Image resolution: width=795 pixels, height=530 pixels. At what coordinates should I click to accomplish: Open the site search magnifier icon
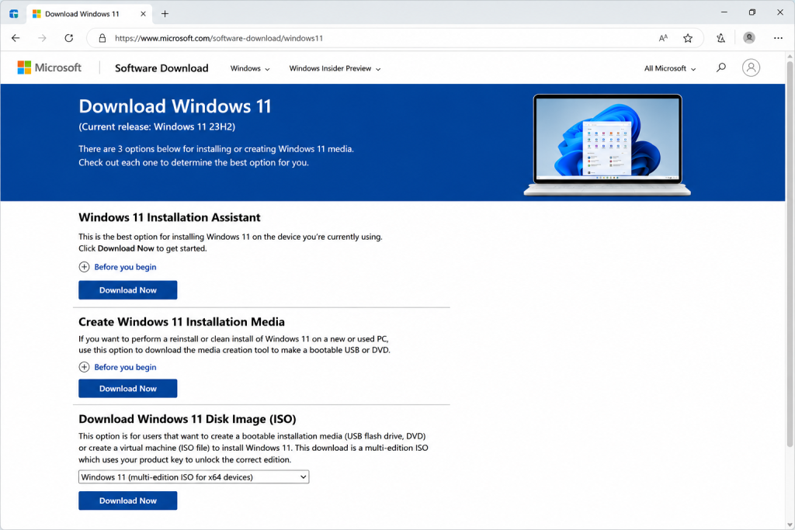(x=721, y=68)
